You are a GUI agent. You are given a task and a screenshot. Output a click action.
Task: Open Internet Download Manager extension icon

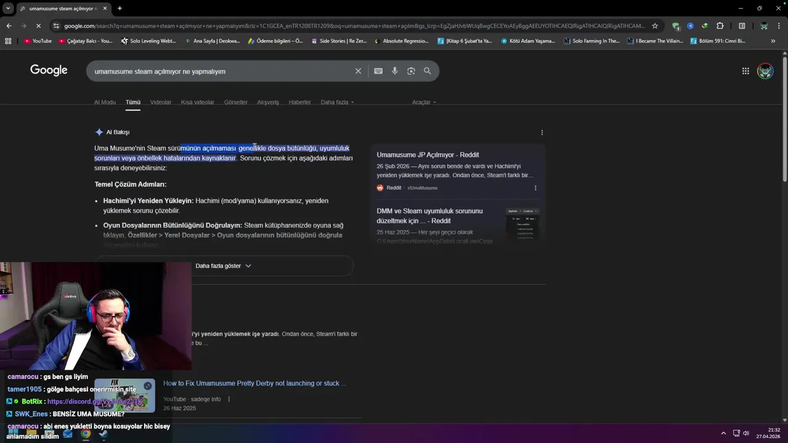pyautogui.click(x=704, y=26)
